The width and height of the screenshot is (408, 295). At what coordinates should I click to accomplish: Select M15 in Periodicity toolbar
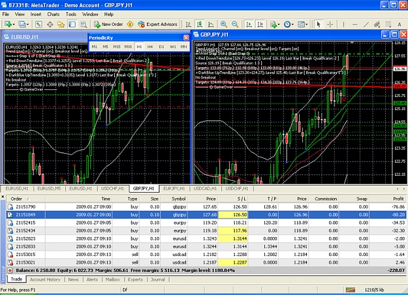[117, 46]
